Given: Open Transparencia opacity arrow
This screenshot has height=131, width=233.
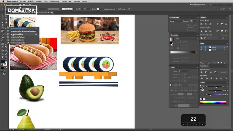Looking at the screenshot, I should pos(197,21).
